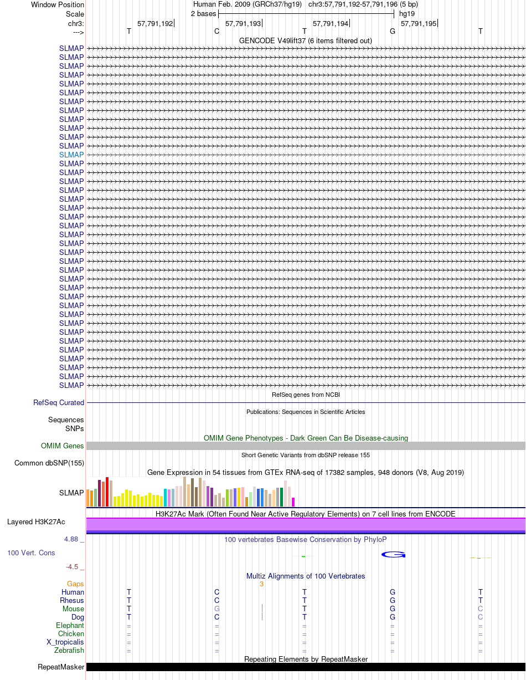
Task: Click the Zebrafish species label
Action: click(69, 651)
